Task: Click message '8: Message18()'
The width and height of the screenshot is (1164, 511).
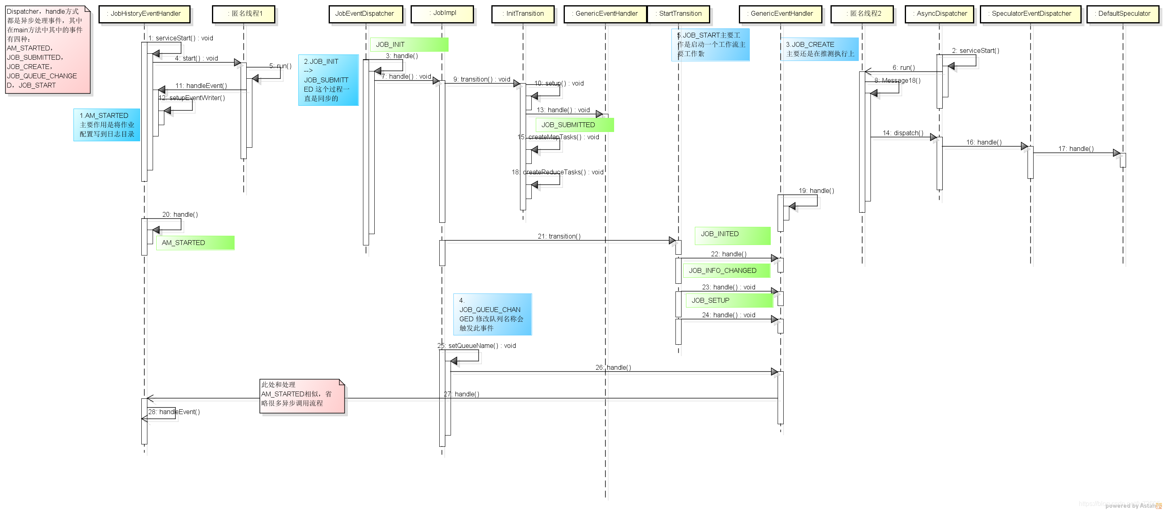Action: tap(898, 80)
